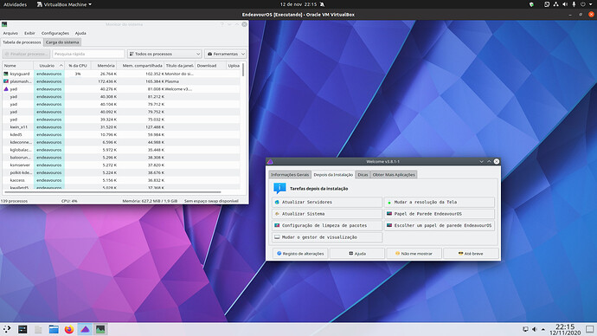
Task: Click the GNOME top bar shield indicator
Action: pos(531,4)
